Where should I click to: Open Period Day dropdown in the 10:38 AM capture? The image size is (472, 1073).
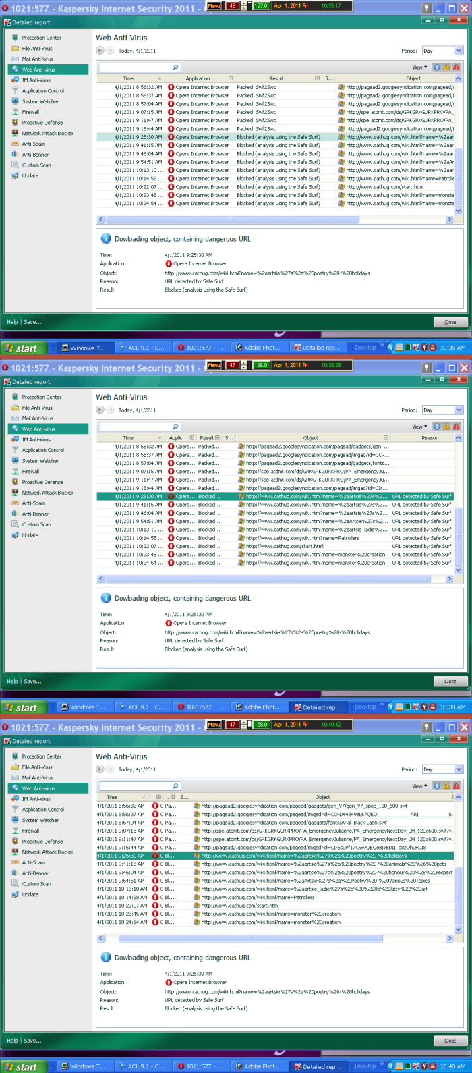tap(442, 410)
